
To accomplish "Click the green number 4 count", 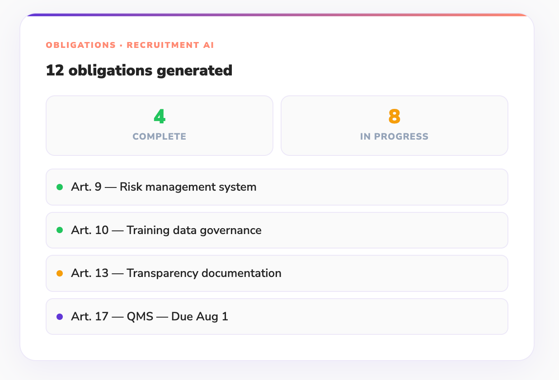I will (160, 117).
